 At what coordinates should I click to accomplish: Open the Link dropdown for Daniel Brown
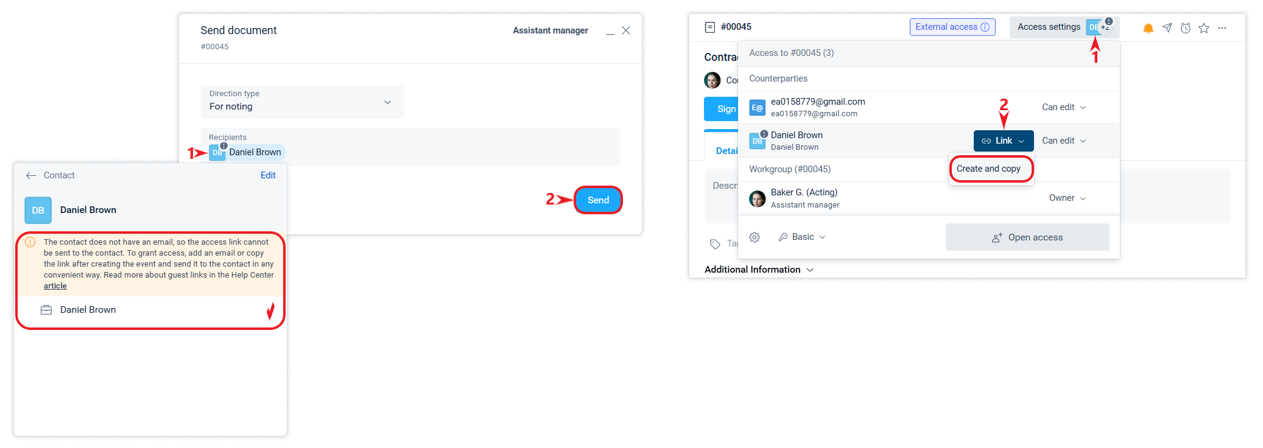coord(1004,141)
